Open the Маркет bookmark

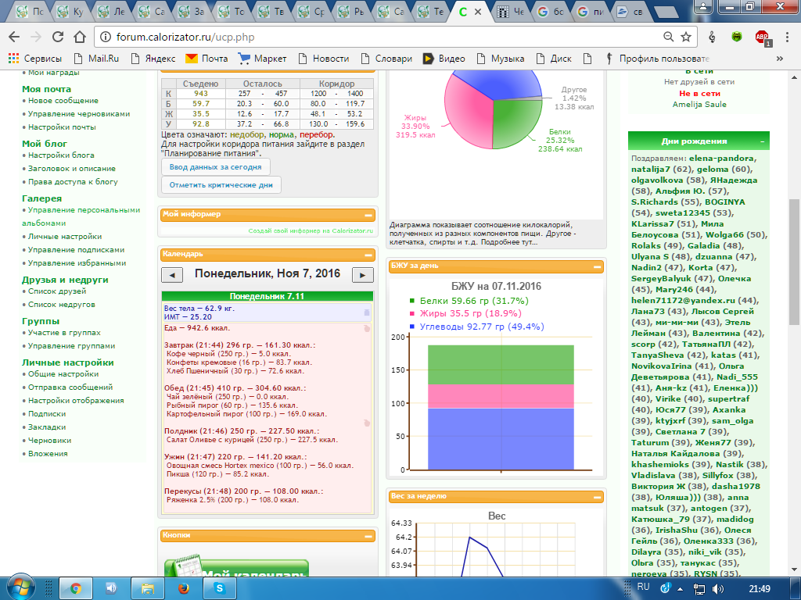[263, 59]
